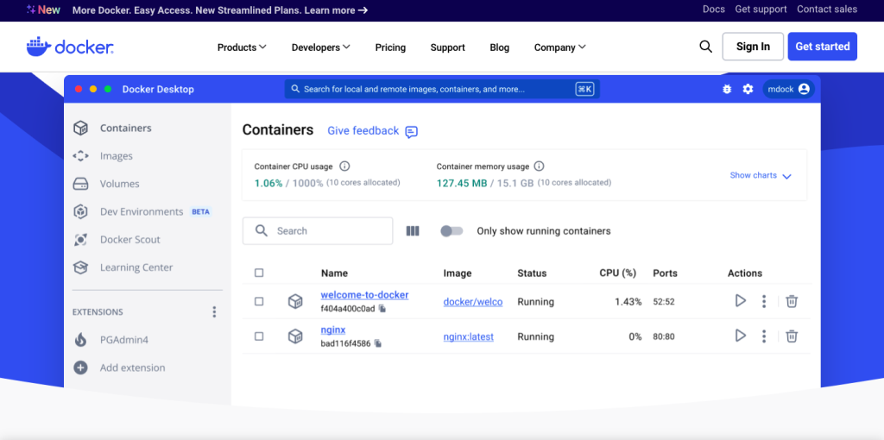Start the nginx container with play icon
The width and height of the screenshot is (884, 440).
(740, 336)
